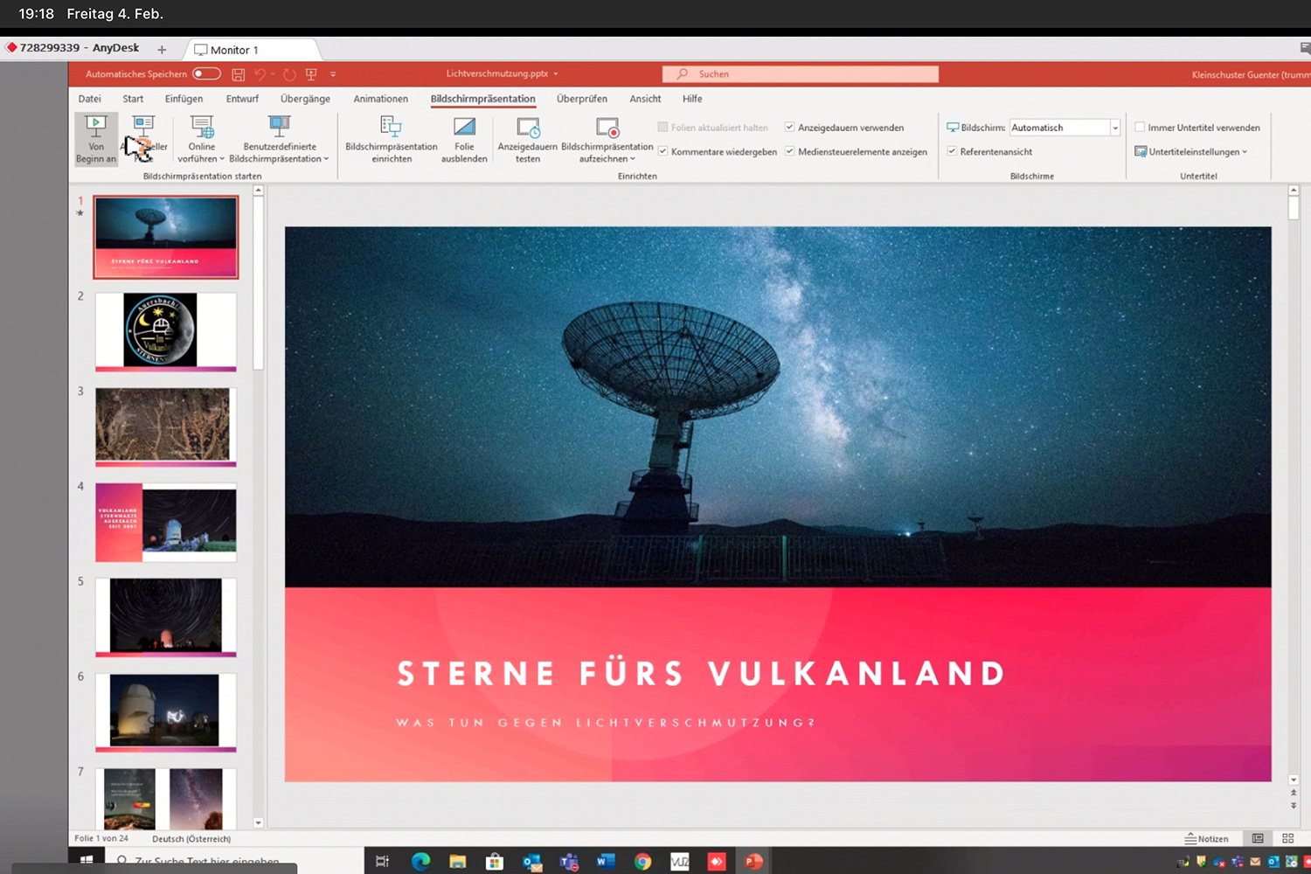Select slide 1 thumbnail
Viewport: 1311px width, 874px height.
pos(166,237)
